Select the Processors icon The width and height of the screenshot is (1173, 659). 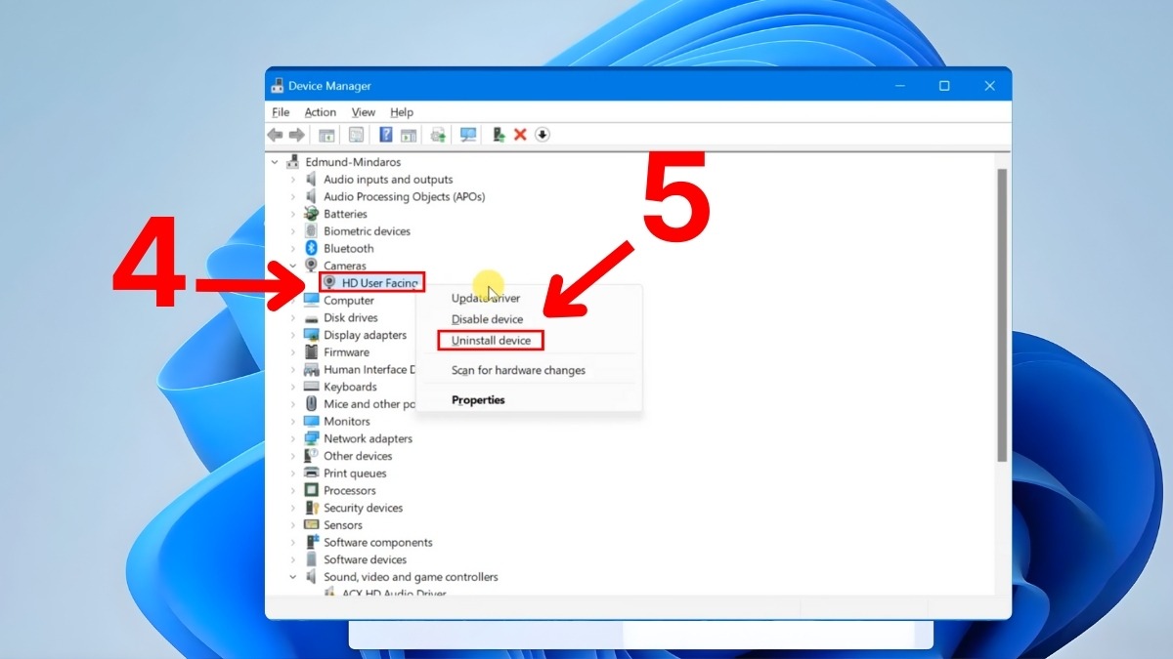[x=312, y=490]
